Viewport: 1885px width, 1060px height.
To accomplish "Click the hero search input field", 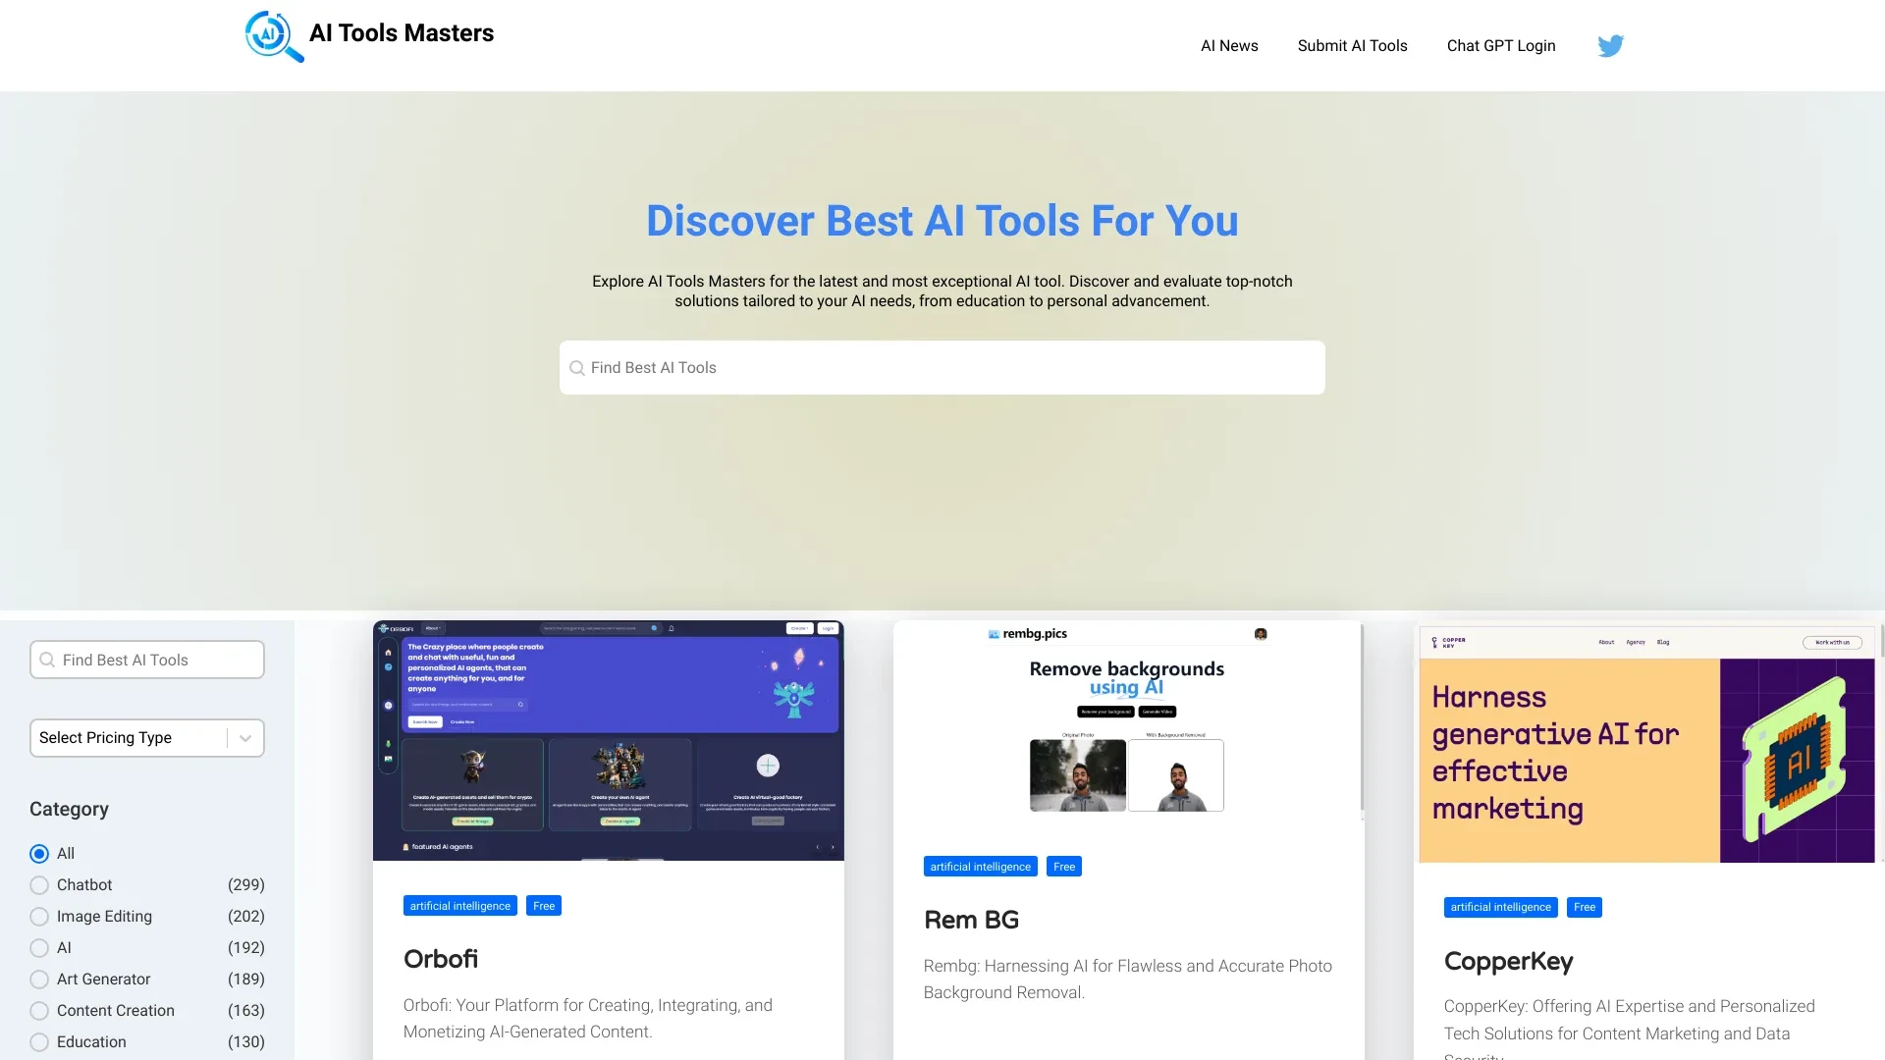I will click(942, 368).
